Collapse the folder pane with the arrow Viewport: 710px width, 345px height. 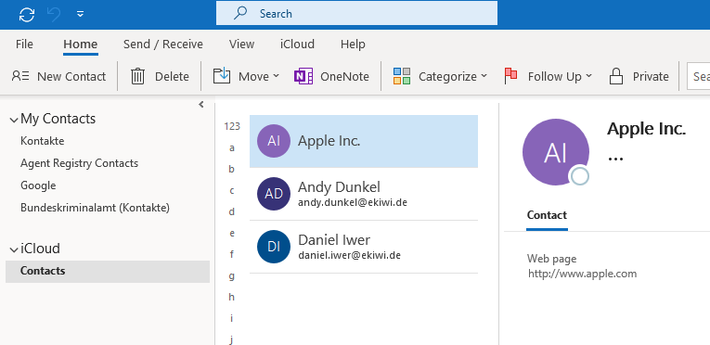[201, 105]
